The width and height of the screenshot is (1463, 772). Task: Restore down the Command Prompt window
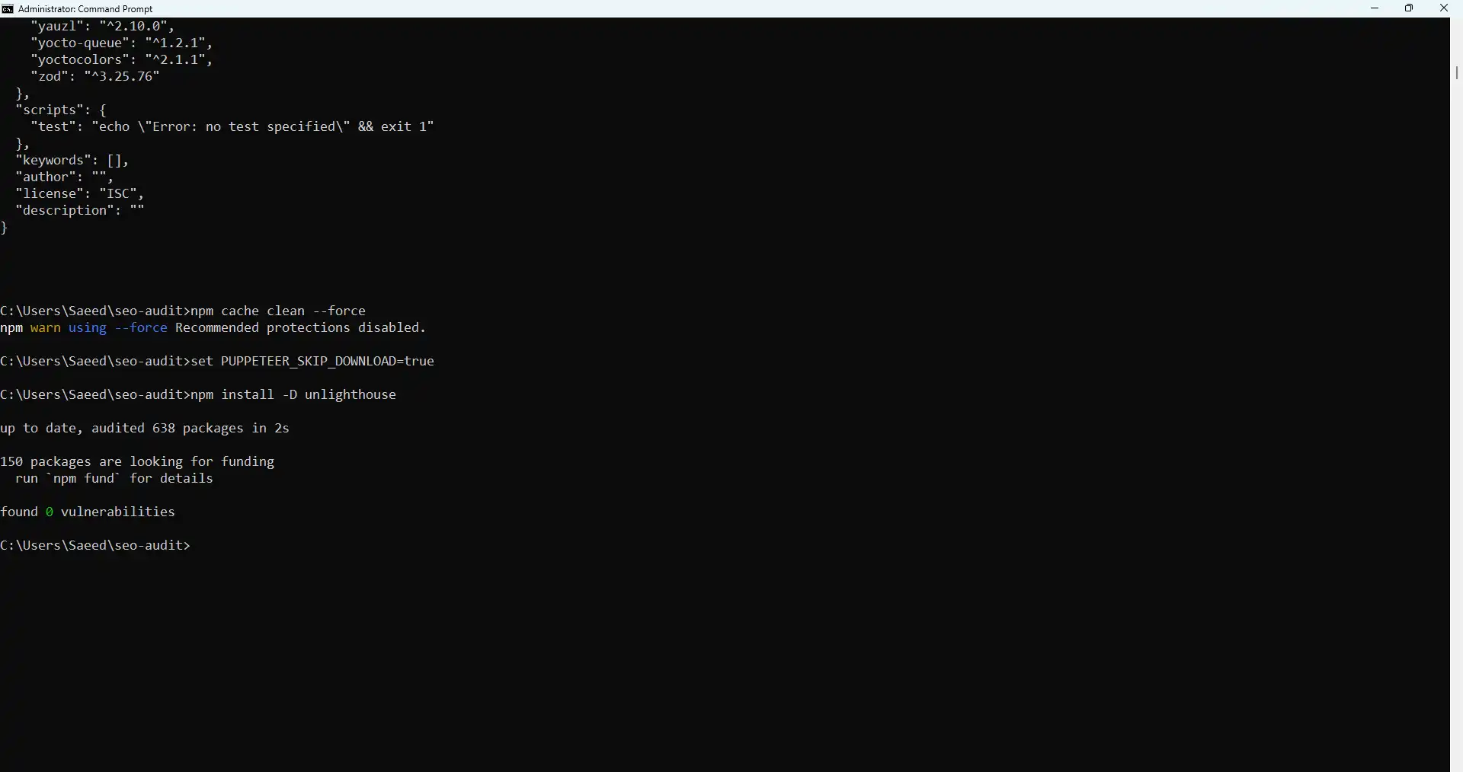[1409, 8]
